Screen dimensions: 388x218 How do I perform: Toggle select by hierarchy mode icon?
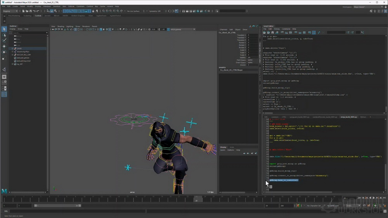click(x=47, y=11)
